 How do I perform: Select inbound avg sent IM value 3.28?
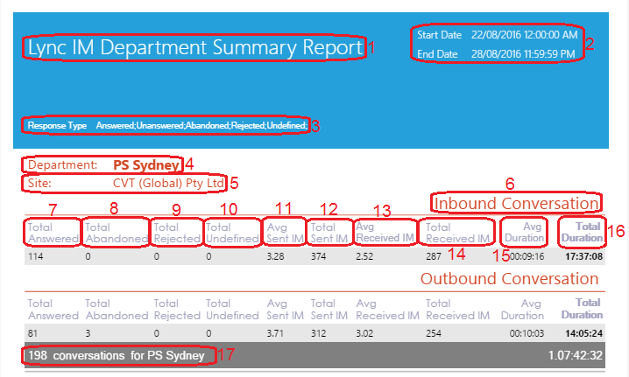click(x=275, y=257)
